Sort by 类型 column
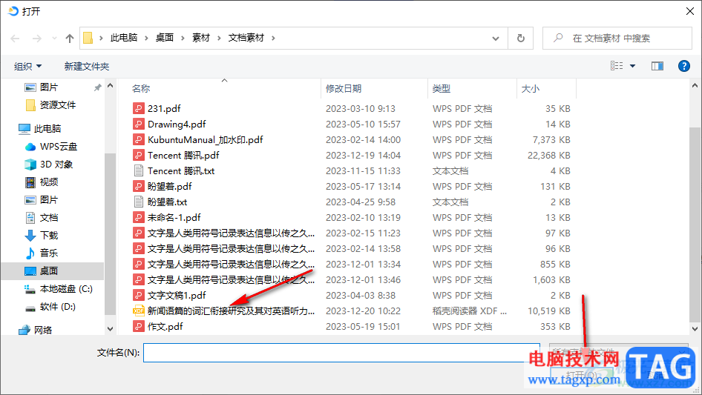 pyautogui.click(x=442, y=89)
